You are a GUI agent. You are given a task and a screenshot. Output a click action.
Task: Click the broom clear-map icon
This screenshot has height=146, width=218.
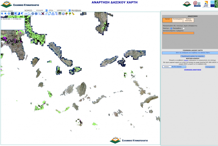73,14
